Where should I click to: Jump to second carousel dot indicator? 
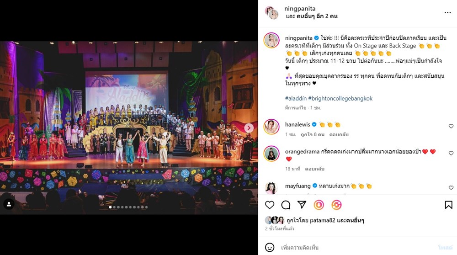click(x=114, y=207)
